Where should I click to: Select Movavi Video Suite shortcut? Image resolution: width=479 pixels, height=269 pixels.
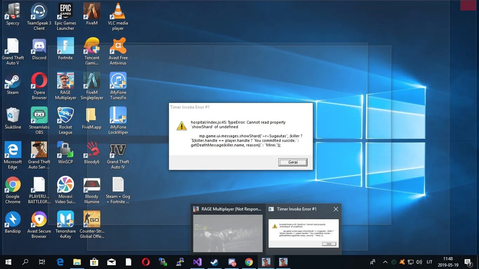pyautogui.click(x=66, y=190)
